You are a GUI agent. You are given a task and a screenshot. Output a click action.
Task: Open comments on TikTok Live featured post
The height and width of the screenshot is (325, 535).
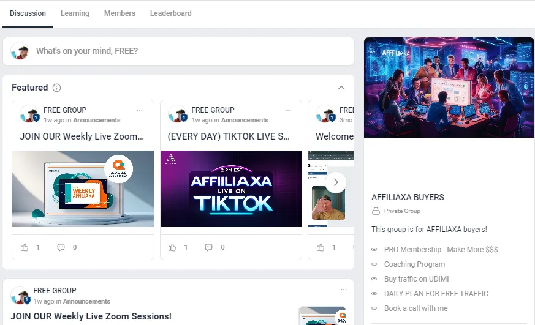pyautogui.click(x=209, y=247)
